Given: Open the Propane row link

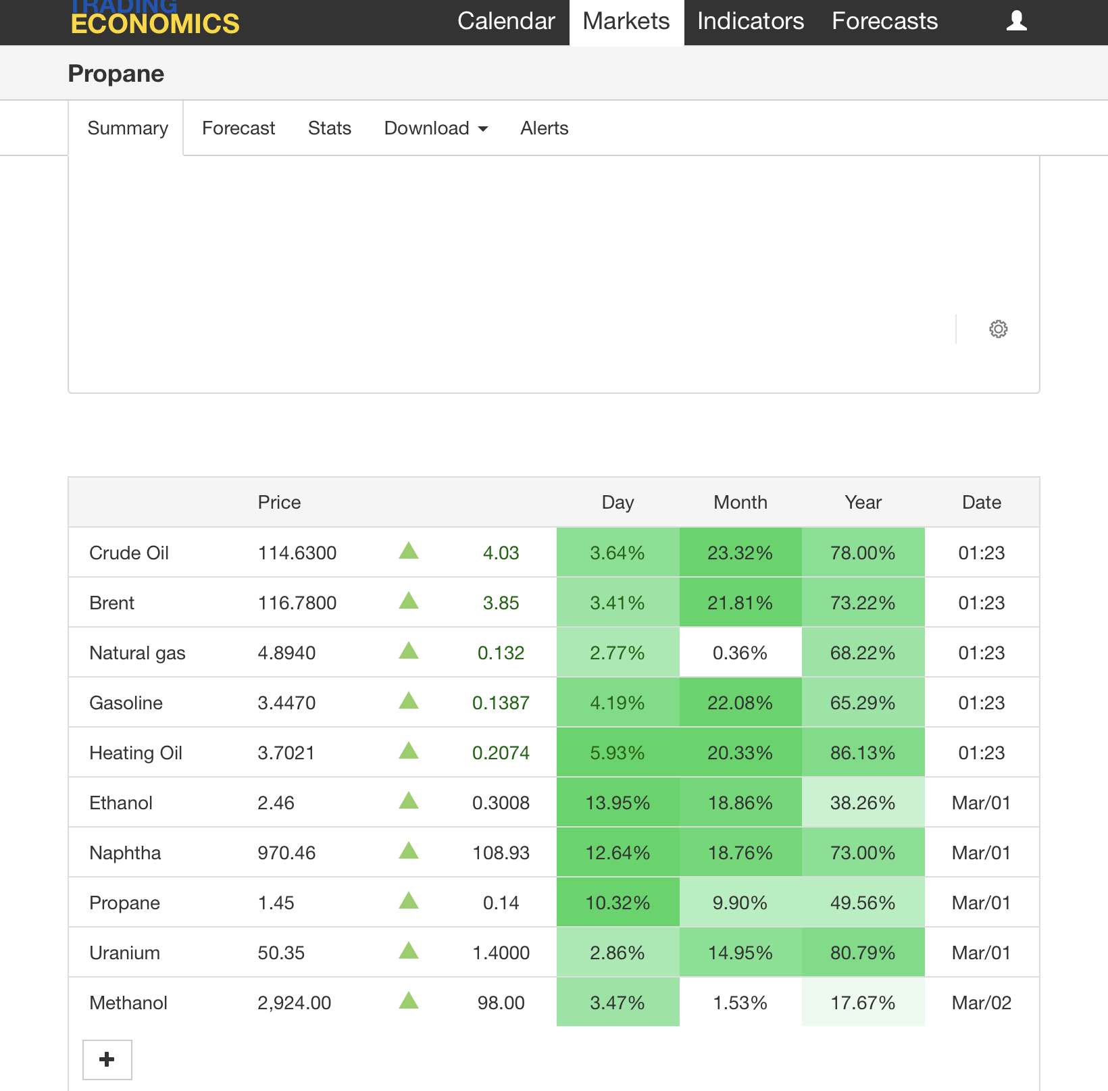Looking at the screenshot, I should (x=124, y=903).
